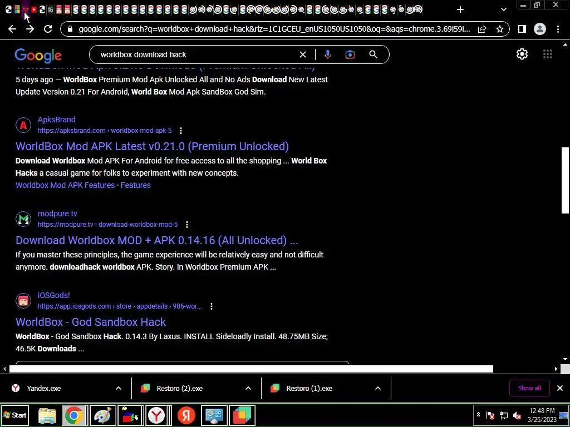Search by image with the camera icon

pyautogui.click(x=350, y=54)
